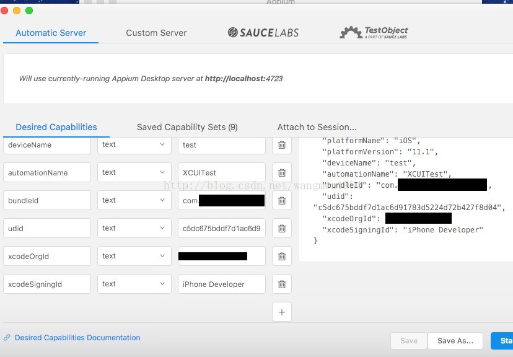Click the xcodeOrgId value field
513x357 pixels.
click(x=221, y=256)
